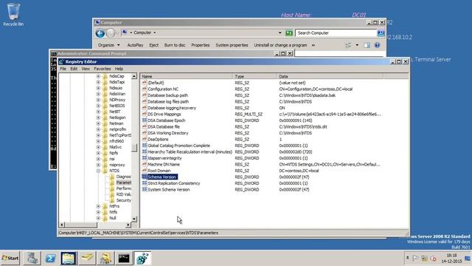
Task: Select the Netlogon folder icon in tree
Action: (105, 117)
